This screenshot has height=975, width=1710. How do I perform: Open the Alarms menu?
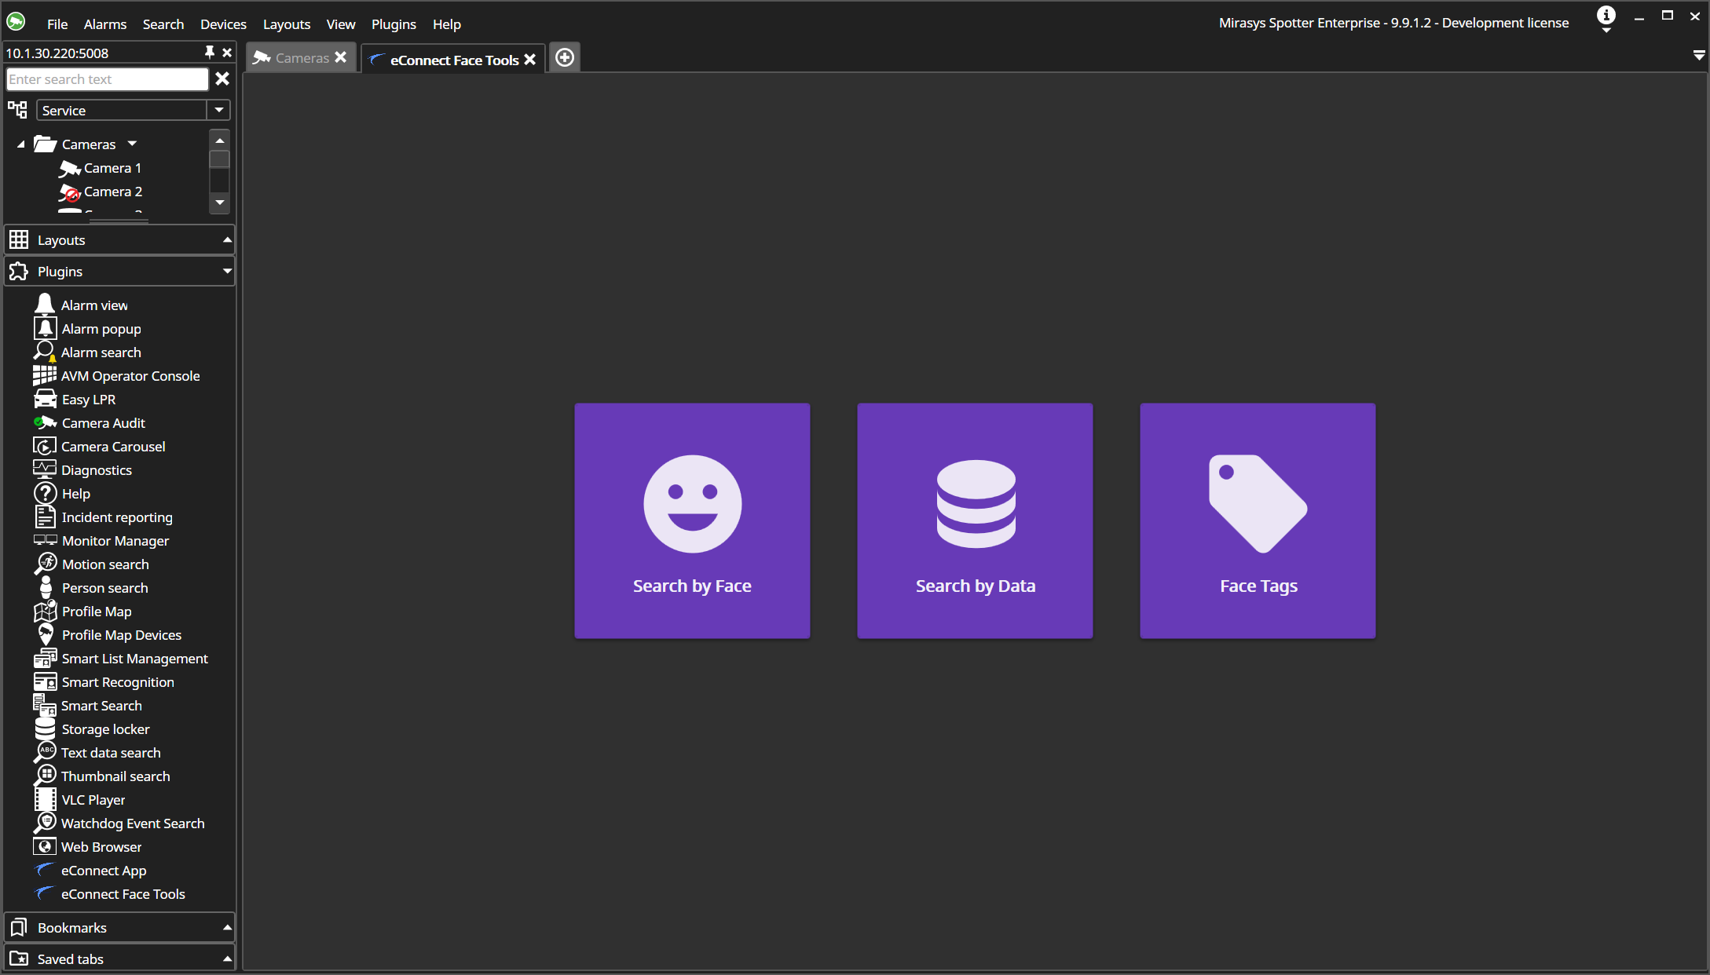click(105, 24)
